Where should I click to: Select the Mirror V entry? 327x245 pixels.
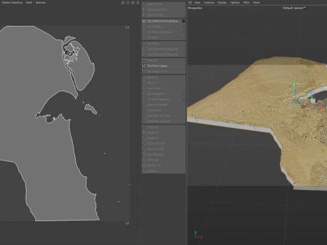tap(163, 83)
